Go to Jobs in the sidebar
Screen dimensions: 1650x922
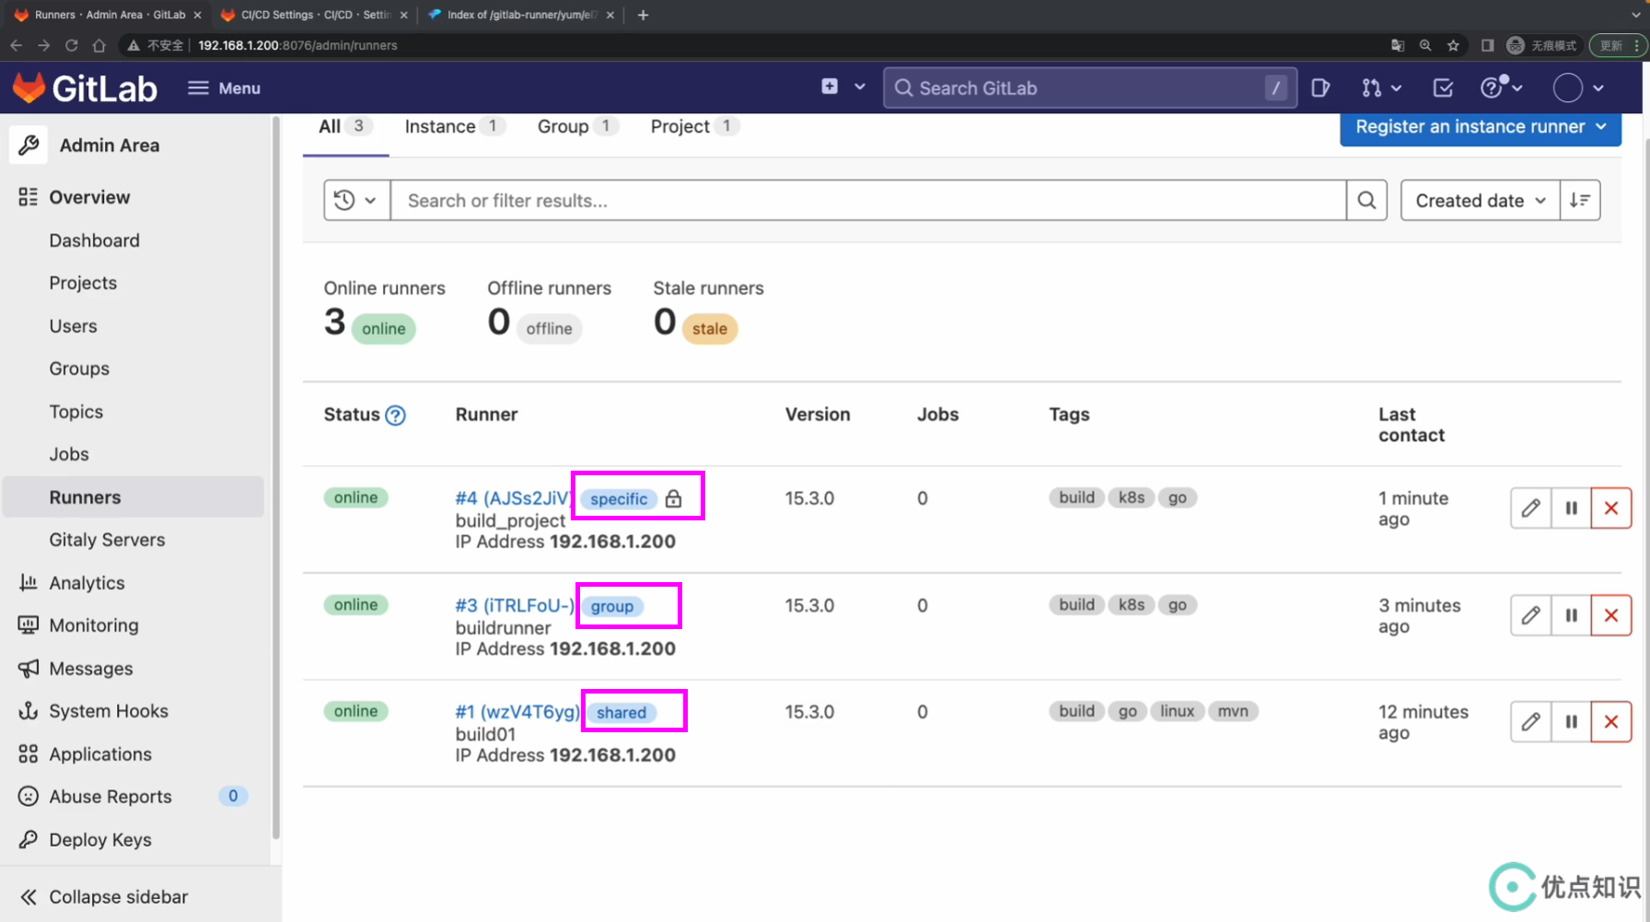click(x=69, y=454)
